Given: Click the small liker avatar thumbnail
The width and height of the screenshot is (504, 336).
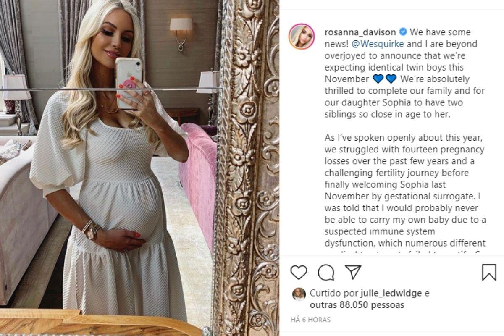Looking at the screenshot, I should coord(299,294).
